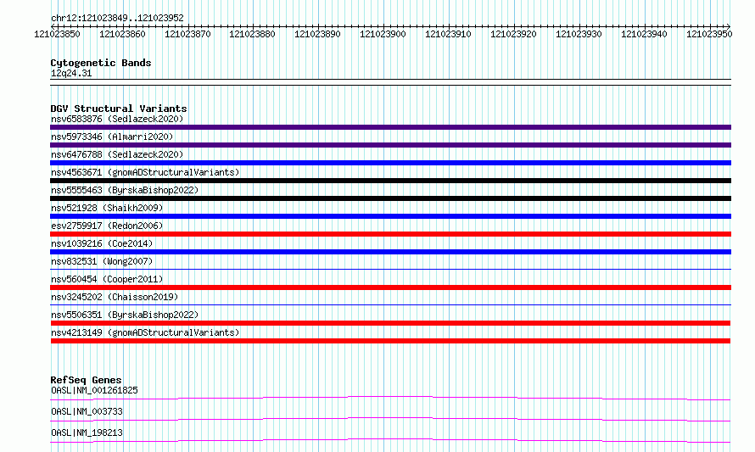Click the chr12:121023849..121023952 coordinate label

pyautogui.click(x=117, y=18)
